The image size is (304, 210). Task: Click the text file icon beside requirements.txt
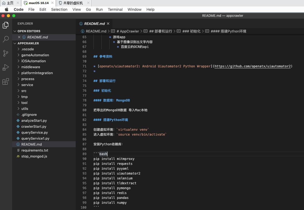pyautogui.click(x=18, y=150)
